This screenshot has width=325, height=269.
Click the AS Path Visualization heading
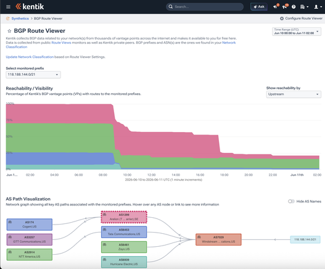point(28,199)
